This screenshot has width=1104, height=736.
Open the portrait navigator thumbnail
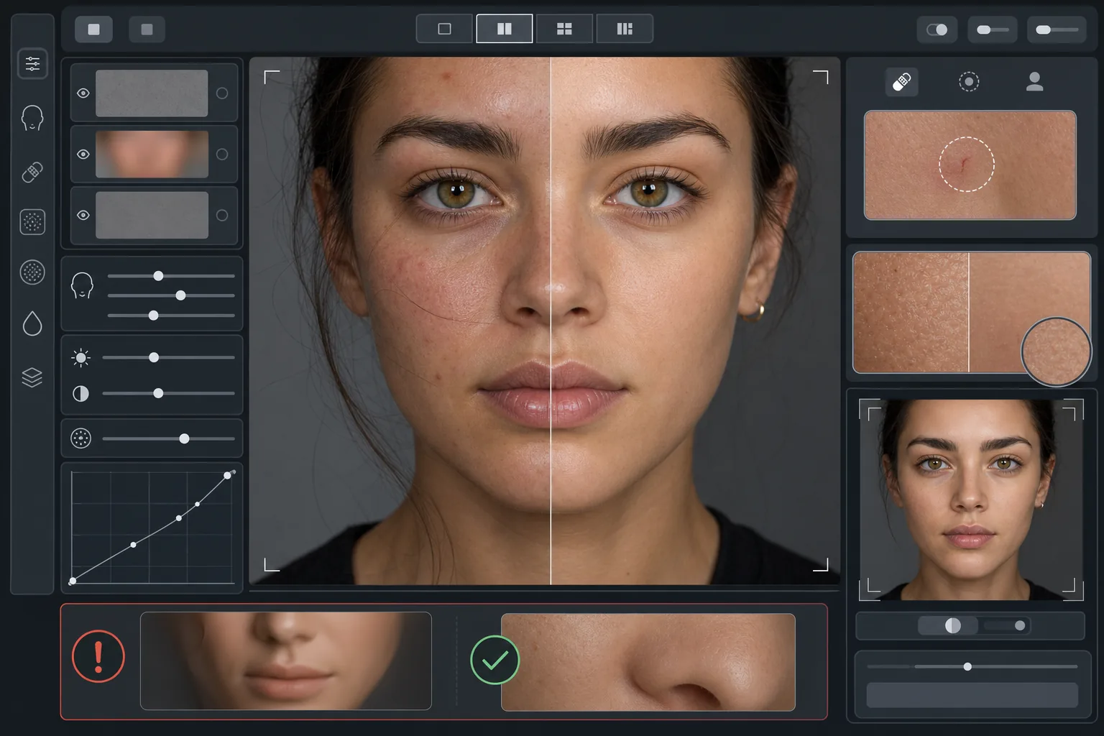[972, 500]
